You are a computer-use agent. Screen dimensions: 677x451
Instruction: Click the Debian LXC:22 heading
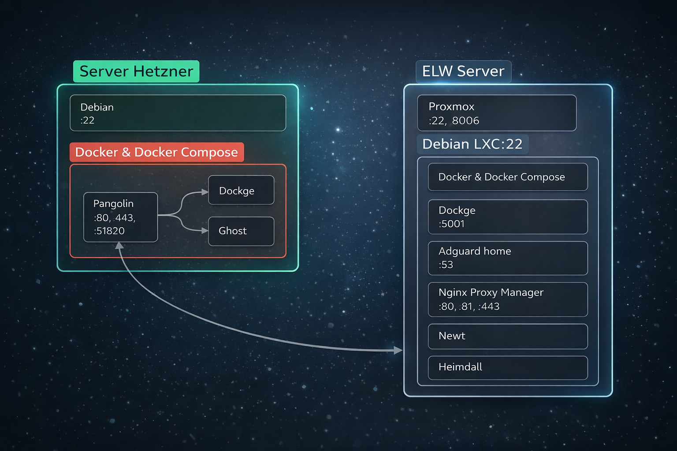[472, 144]
